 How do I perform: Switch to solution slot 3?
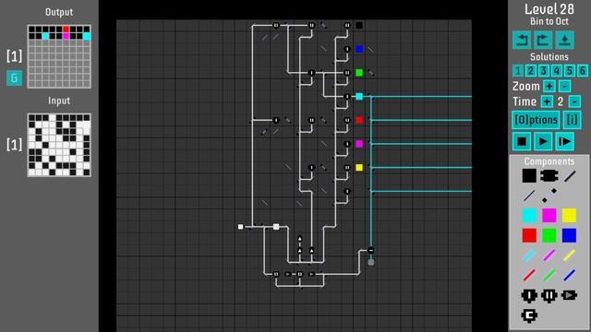coord(544,71)
